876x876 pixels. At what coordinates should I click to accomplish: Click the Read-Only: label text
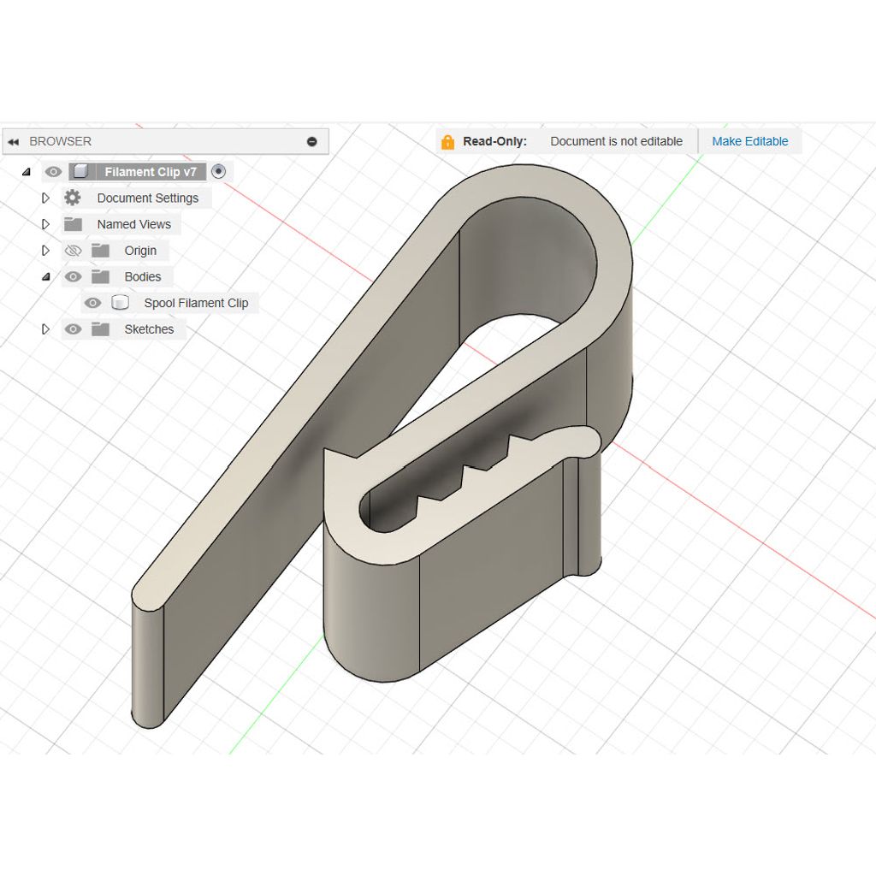pos(495,141)
